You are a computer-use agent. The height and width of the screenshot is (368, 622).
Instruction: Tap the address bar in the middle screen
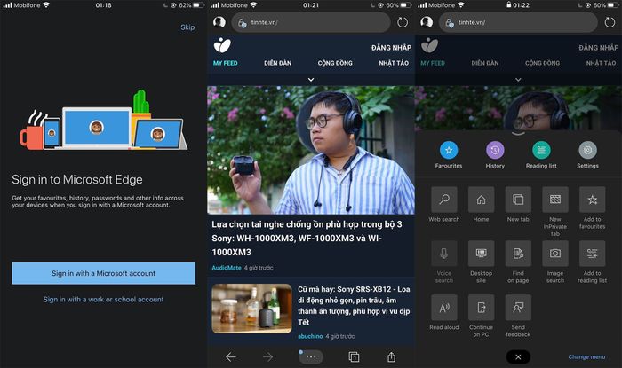[311, 22]
